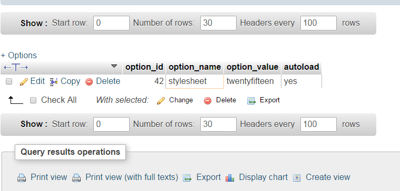Click the full texts toggle ←T→ icon
The image size is (400, 191).
click(16, 67)
